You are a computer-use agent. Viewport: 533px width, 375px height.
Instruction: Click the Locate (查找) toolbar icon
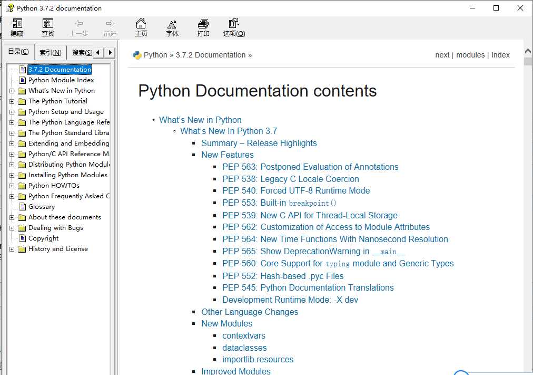point(47,24)
